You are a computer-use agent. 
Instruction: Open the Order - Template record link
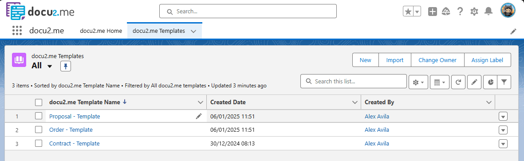click(x=71, y=130)
